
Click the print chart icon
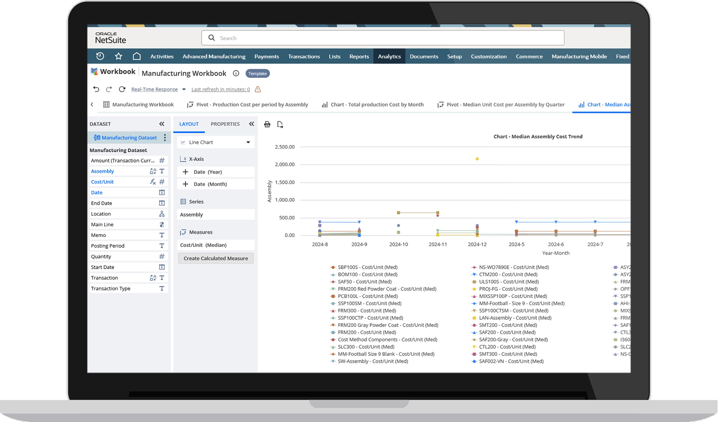(267, 124)
